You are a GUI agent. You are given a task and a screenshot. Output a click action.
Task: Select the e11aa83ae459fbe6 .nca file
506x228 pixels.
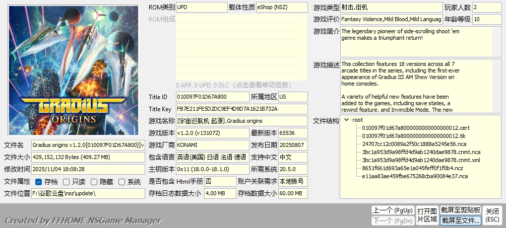click(x=415, y=176)
